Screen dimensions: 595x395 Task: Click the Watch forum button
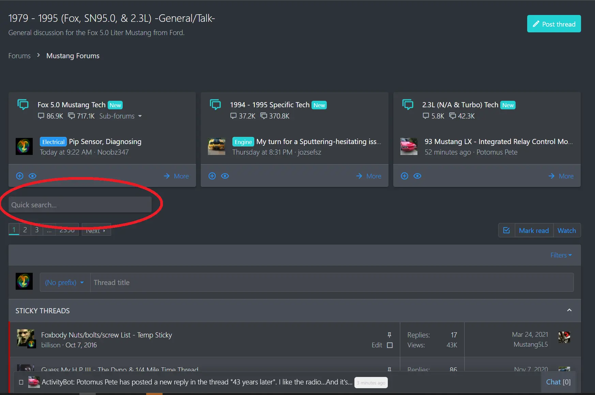(x=567, y=231)
